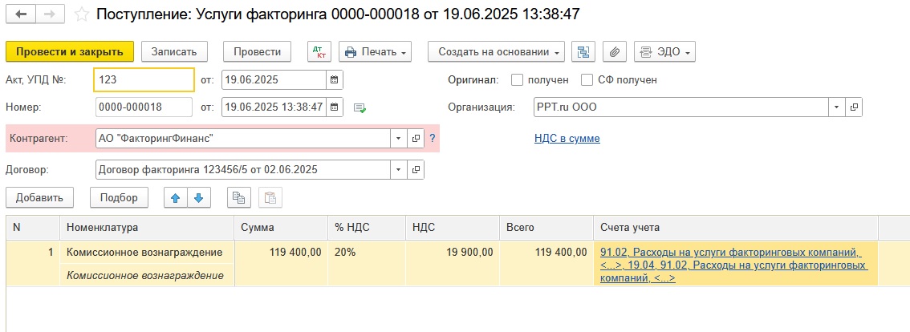Open the НДС в сумме link
Viewport: 910px width, 332px height.
point(567,139)
